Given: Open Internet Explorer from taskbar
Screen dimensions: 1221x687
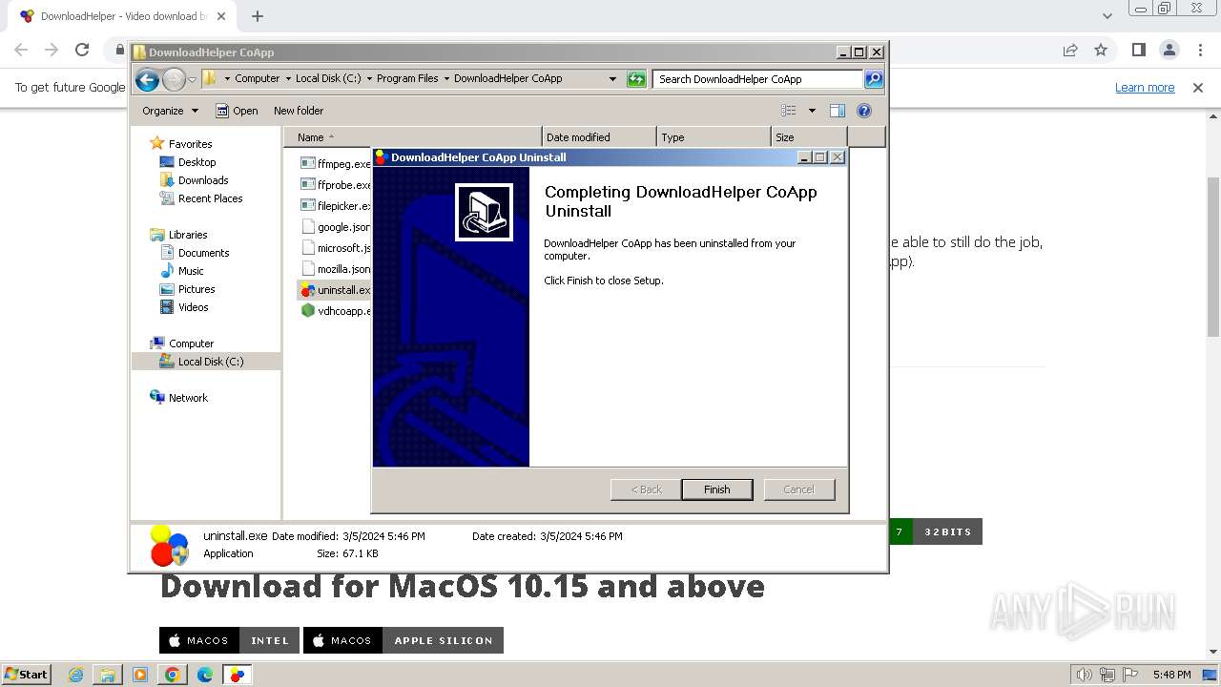Looking at the screenshot, I should tap(75, 675).
